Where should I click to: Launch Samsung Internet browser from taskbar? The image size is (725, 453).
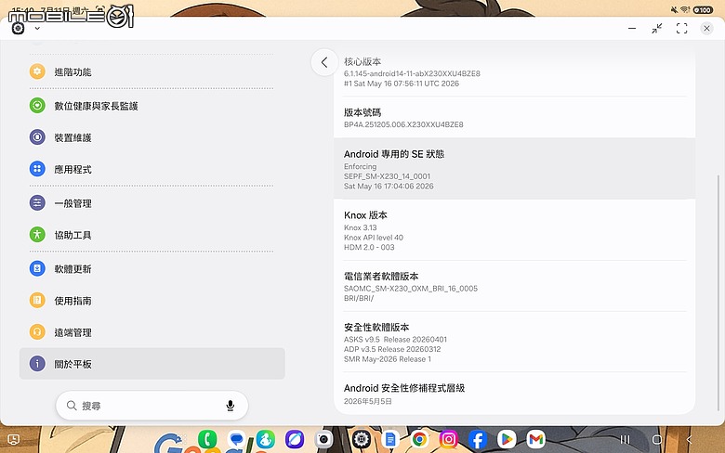click(295, 439)
